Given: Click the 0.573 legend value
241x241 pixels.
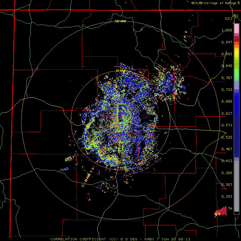Looking at the screenshot, I should [227, 125].
